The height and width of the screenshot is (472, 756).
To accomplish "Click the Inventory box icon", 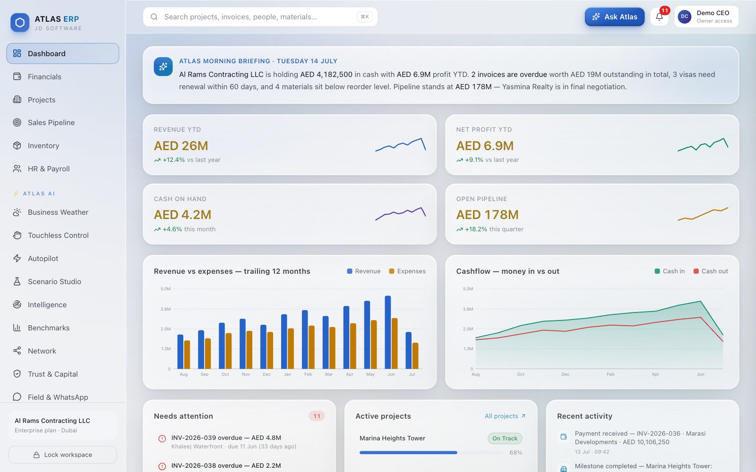I will 17,145.
